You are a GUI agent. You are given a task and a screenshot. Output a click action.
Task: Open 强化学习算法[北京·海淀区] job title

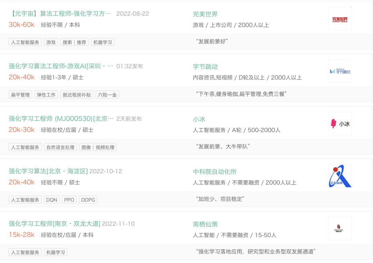pos(48,171)
